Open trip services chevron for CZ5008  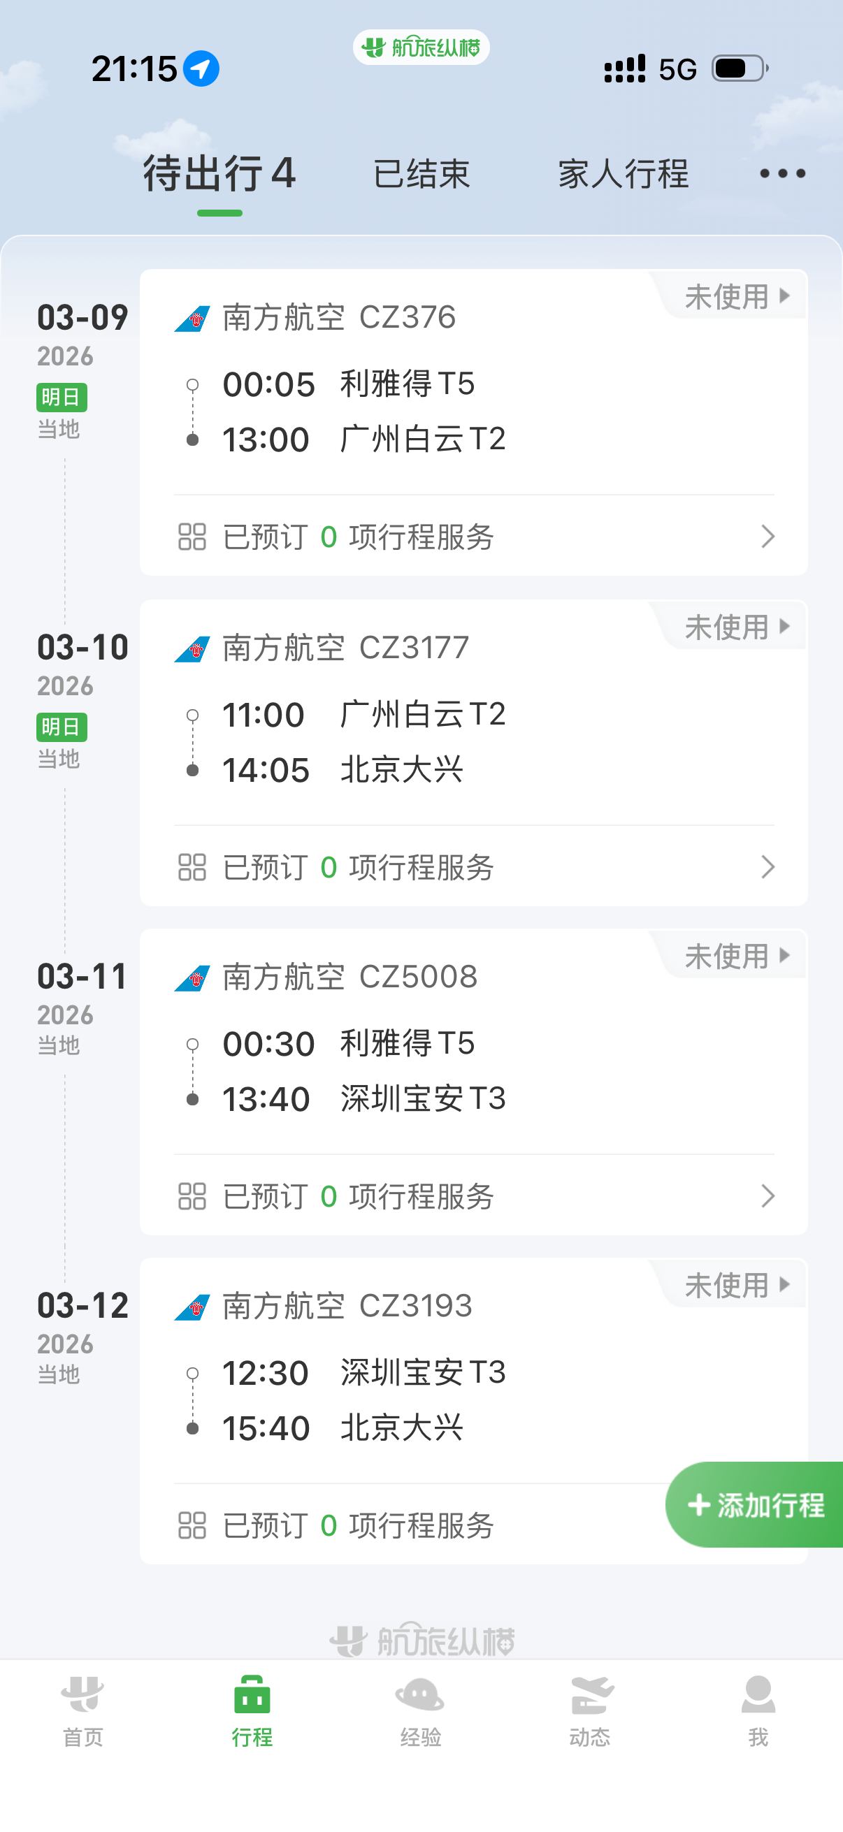click(767, 1196)
